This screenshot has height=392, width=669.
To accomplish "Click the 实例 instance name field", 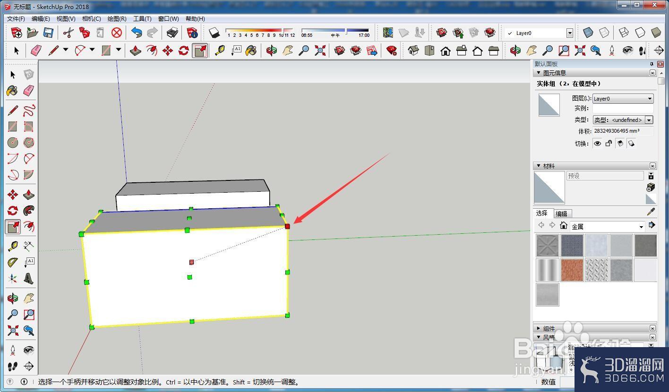I will click(623, 109).
